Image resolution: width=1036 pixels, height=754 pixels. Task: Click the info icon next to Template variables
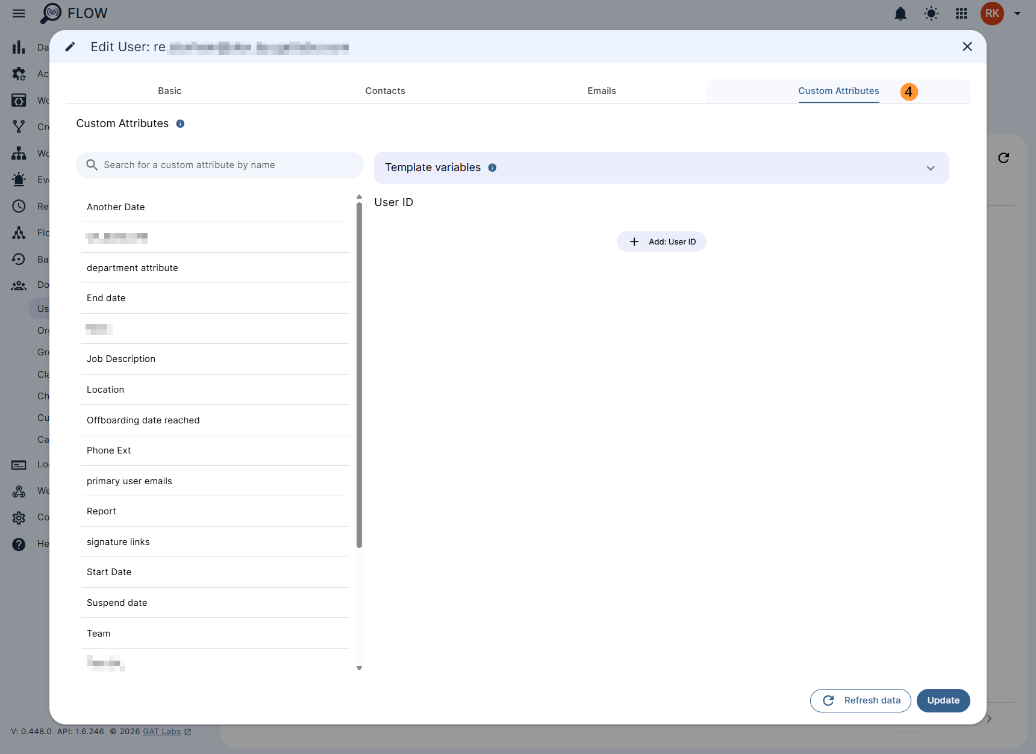click(x=492, y=167)
